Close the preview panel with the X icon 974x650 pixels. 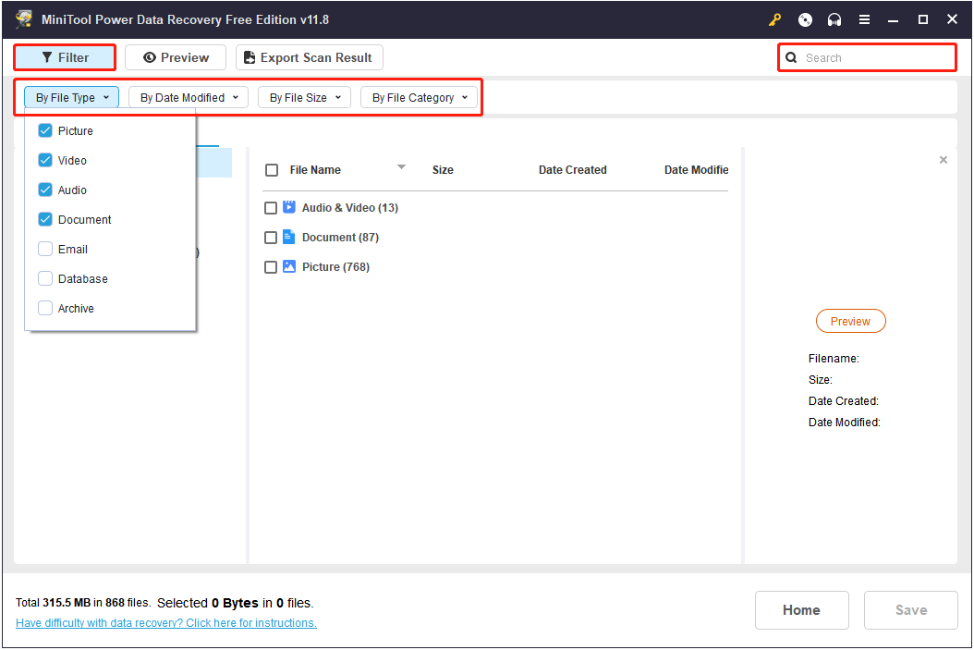point(943,160)
